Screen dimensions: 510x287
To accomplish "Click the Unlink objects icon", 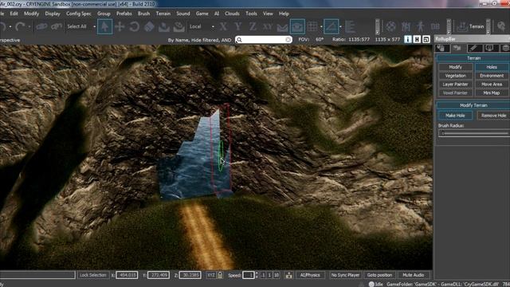I will pos(57,26).
